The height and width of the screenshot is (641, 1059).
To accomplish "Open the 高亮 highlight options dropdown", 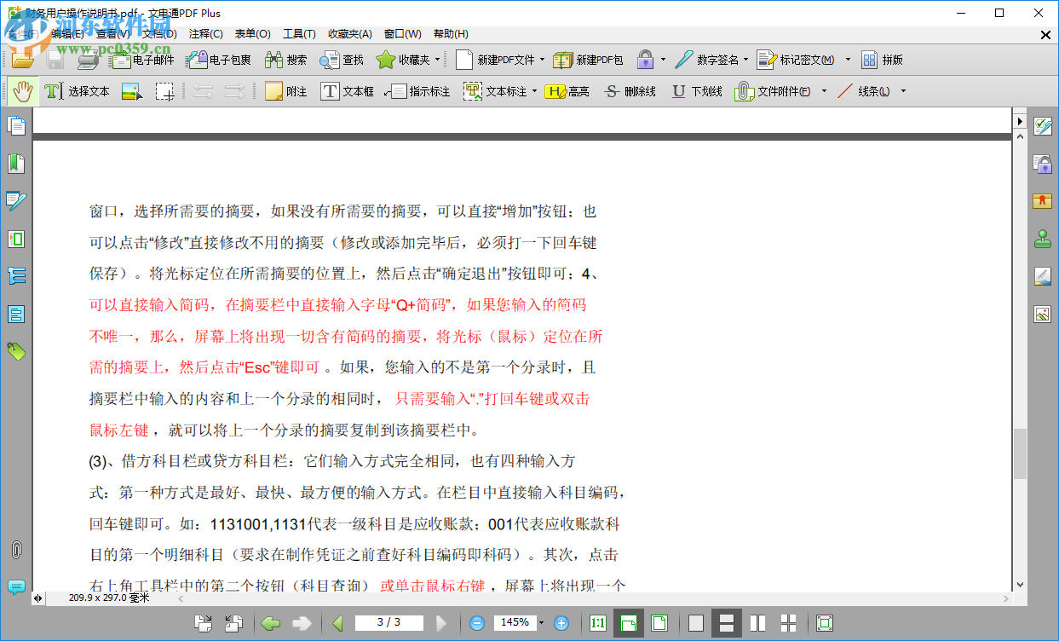I will point(569,90).
